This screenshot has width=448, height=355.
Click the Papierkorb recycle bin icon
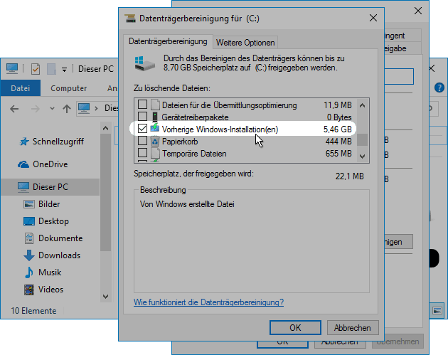[155, 141]
